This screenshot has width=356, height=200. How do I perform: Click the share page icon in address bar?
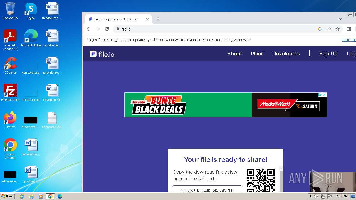[329, 29]
